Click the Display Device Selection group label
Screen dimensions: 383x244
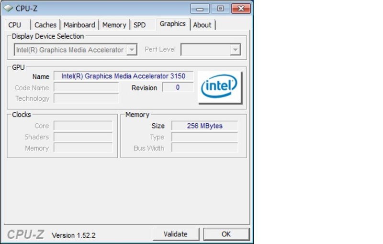point(48,36)
